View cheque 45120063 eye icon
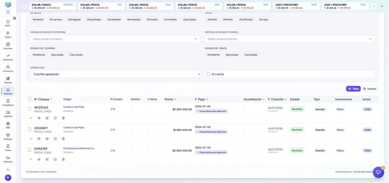Image resolution: width=389 pixels, height=183 pixels. 39,118
